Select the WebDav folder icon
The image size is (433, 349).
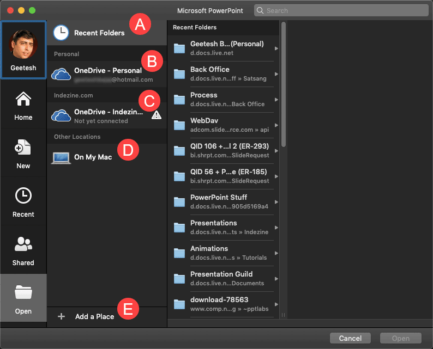tap(179, 125)
